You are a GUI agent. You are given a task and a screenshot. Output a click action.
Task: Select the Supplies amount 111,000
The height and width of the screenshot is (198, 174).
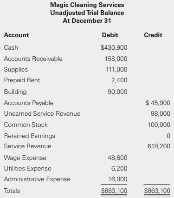[x=116, y=69]
